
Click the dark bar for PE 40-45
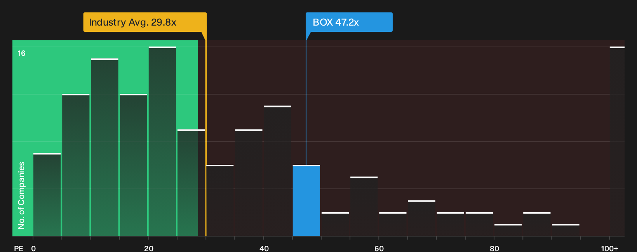(x=277, y=171)
